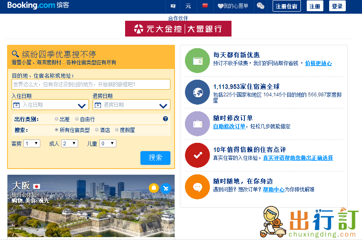Open the 成人 adults dropdown
Viewport: 362px width, 240px height.
pyautogui.click(x=70, y=143)
